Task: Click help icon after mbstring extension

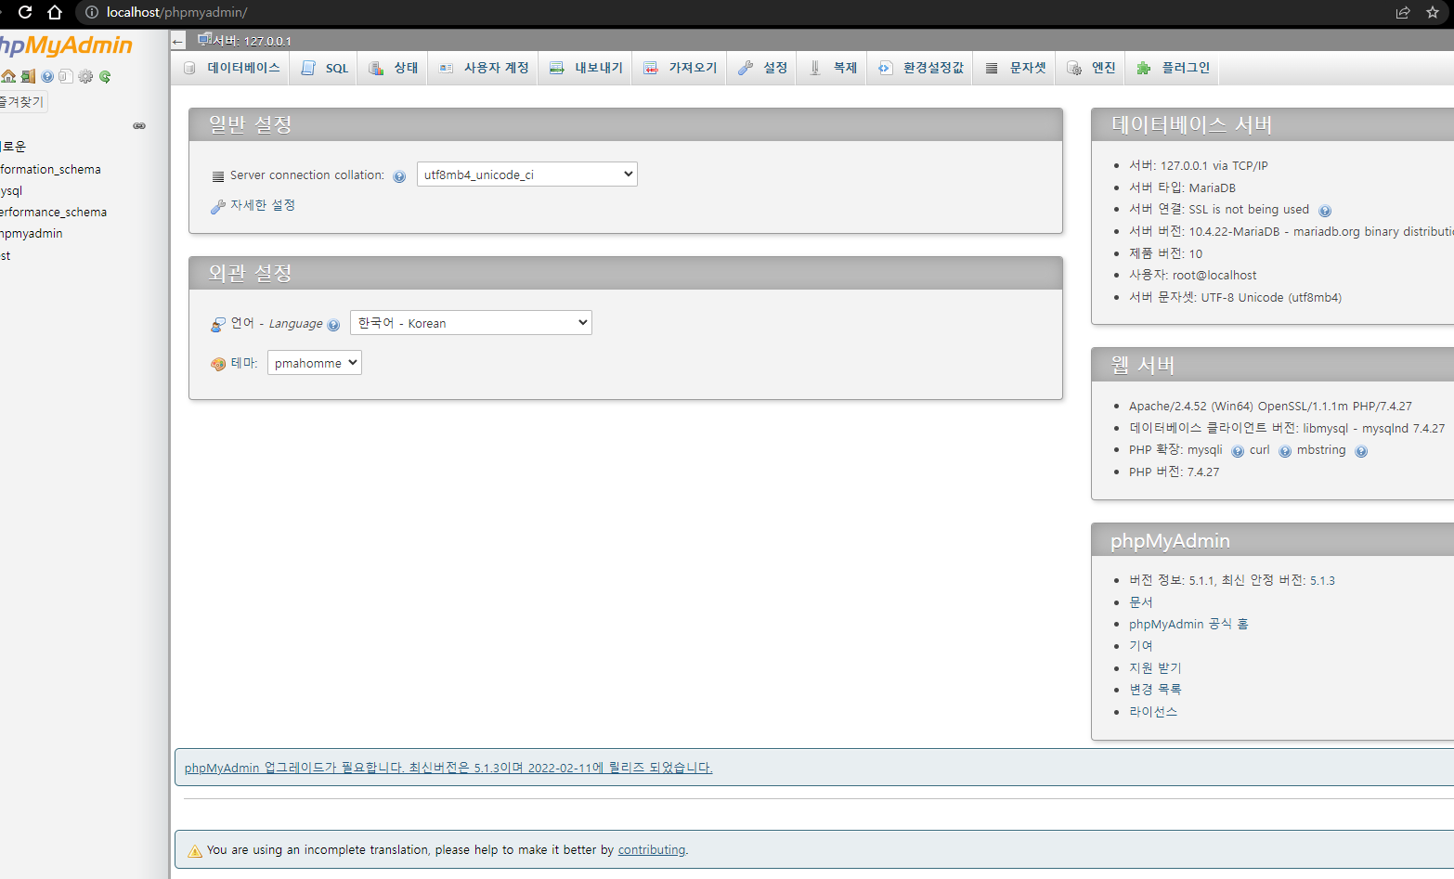Action: click(x=1361, y=451)
